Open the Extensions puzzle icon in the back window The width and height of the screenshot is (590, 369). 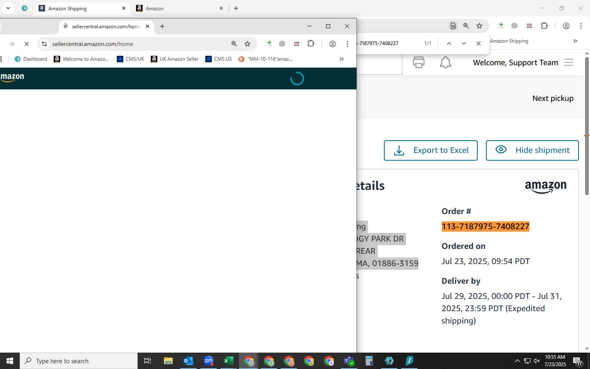click(x=545, y=25)
